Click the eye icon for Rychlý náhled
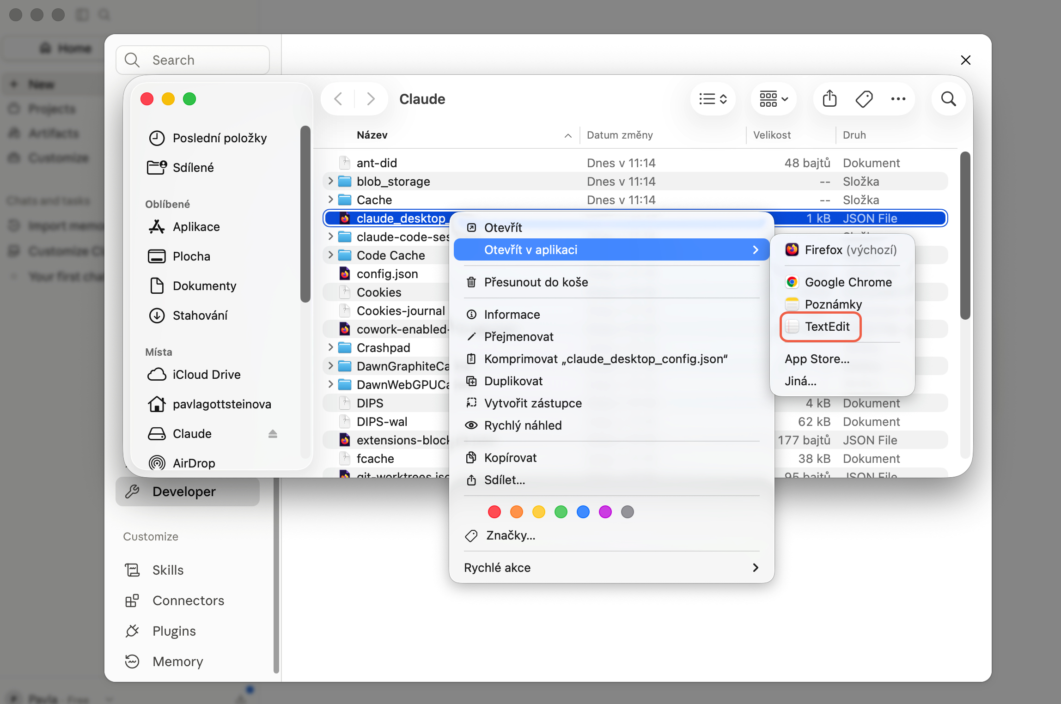 click(x=471, y=425)
